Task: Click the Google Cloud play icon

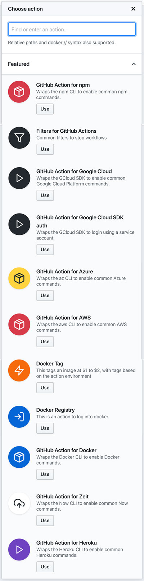Action: (19, 178)
